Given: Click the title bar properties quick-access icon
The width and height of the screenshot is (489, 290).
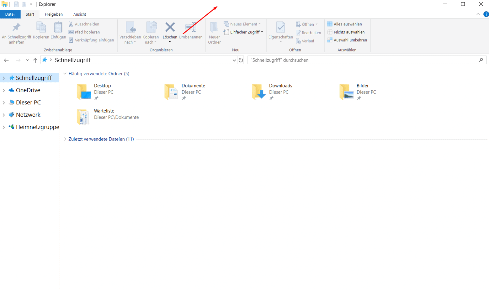Looking at the screenshot, I should click(x=16, y=5).
